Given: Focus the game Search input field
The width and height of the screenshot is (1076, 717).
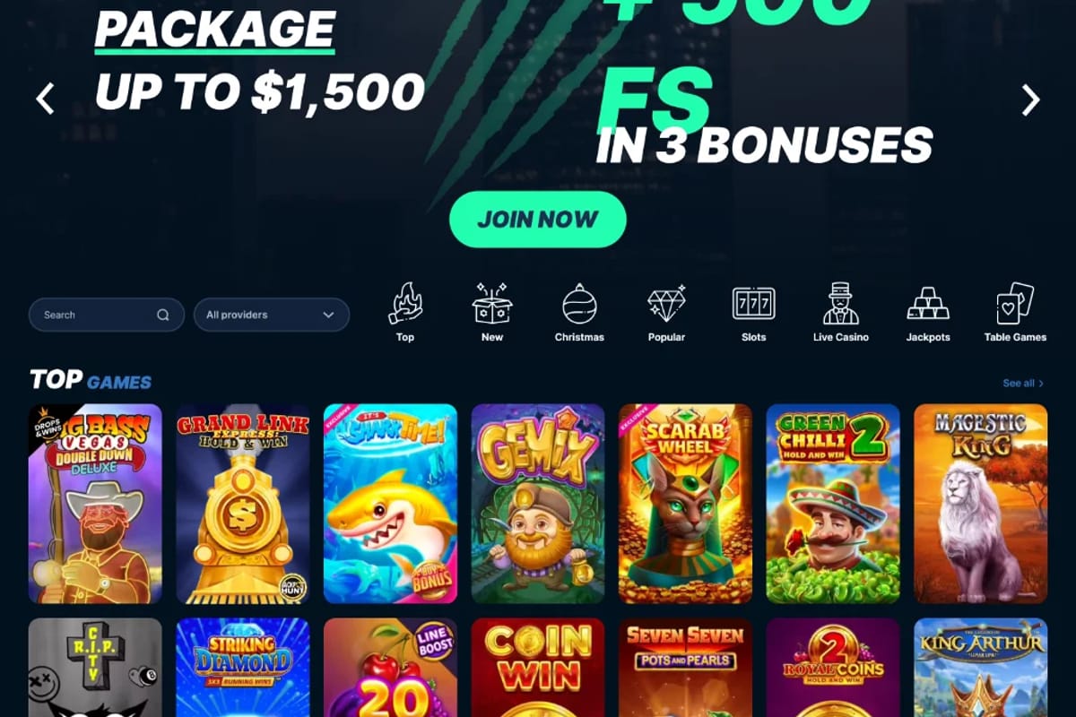Looking at the screenshot, I should tap(107, 315).
